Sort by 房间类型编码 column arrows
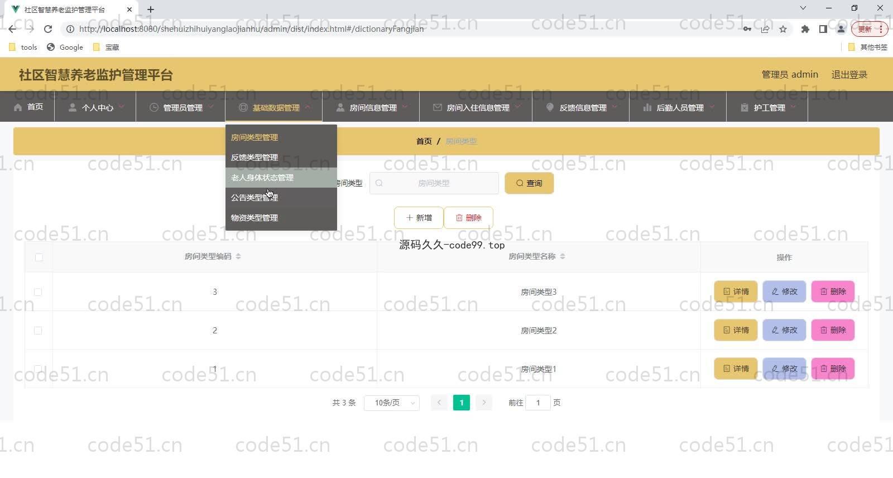893x478 pixels. (x=238, y=256)
